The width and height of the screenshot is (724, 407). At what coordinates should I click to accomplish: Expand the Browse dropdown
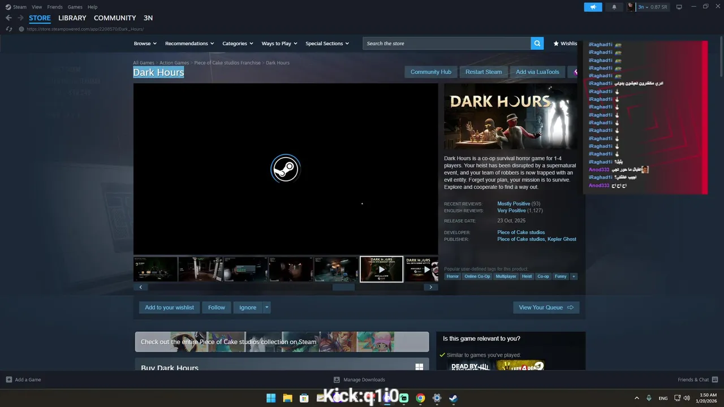point(145,44)
